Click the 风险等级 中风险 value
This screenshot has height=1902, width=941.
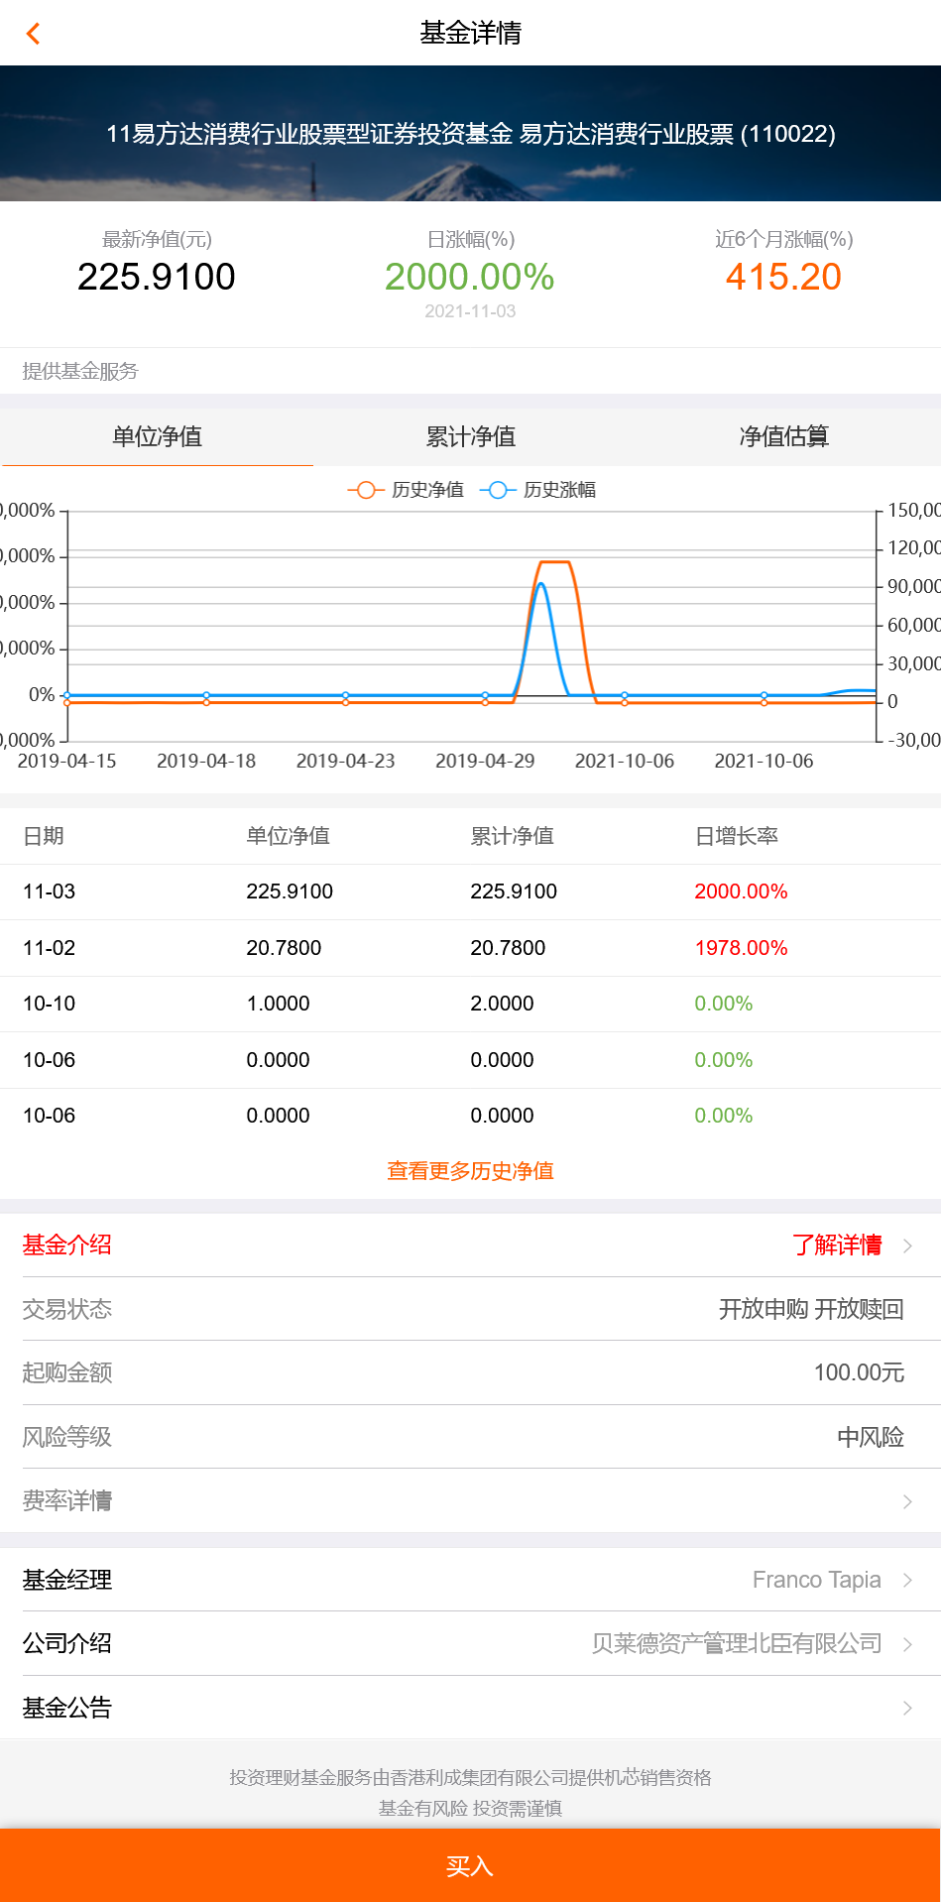[x=871, y=1437]
